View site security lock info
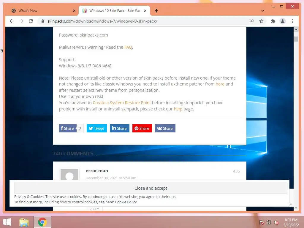Viewport: 304px width, 228px height. coord(43,21)
